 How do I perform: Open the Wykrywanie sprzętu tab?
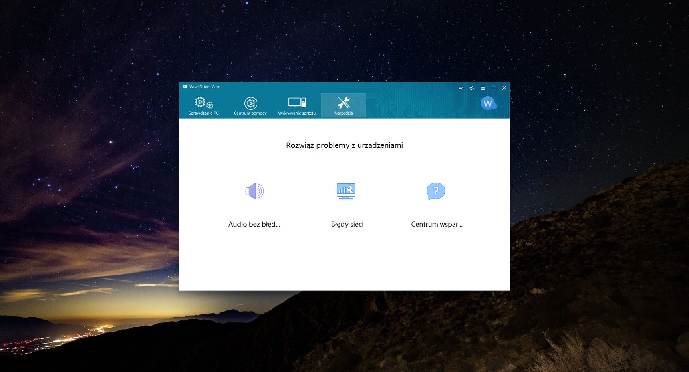tap(297, 105)
